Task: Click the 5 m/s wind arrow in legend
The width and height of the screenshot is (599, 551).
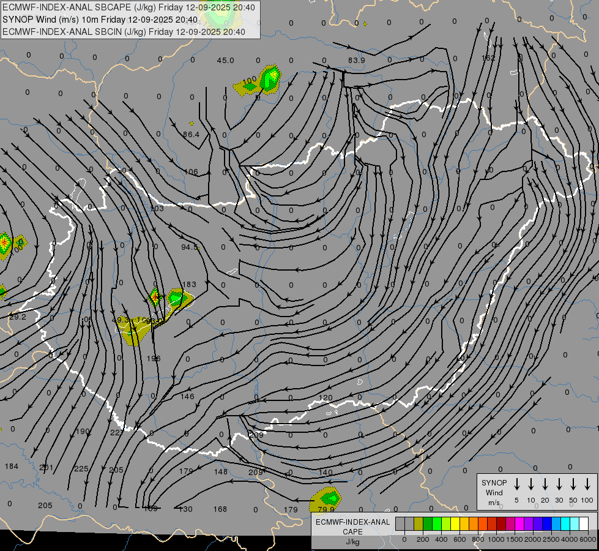Action: [x=516, y=484]
